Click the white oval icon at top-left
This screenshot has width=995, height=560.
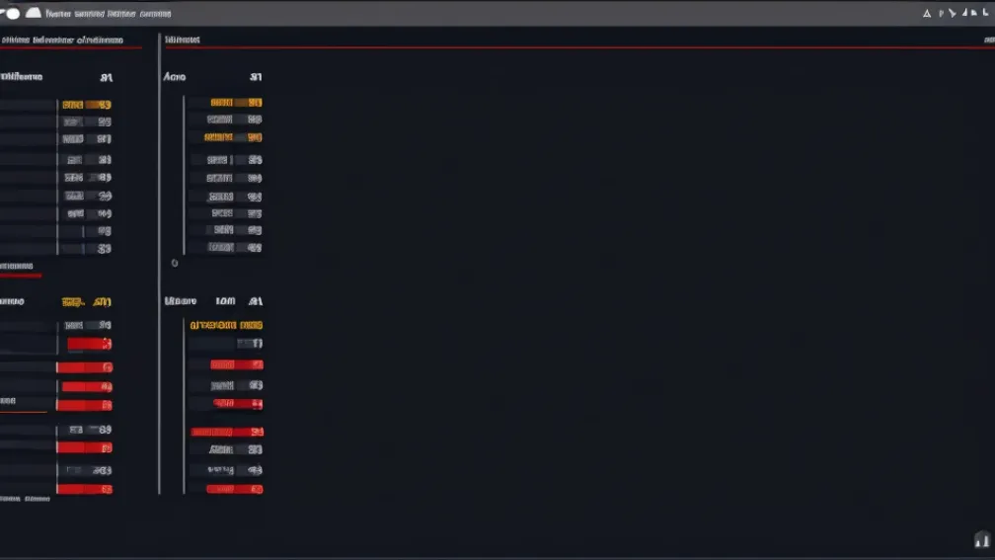[13, 13]
